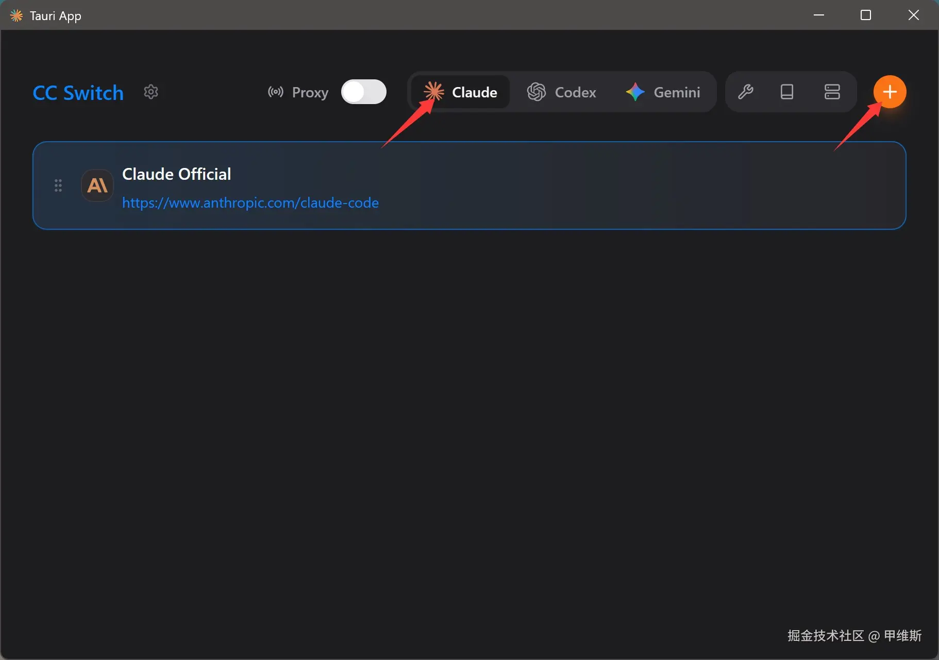Toggle the Proxy switch
This screenshot has height=660, width=939.
click(364, 92)
